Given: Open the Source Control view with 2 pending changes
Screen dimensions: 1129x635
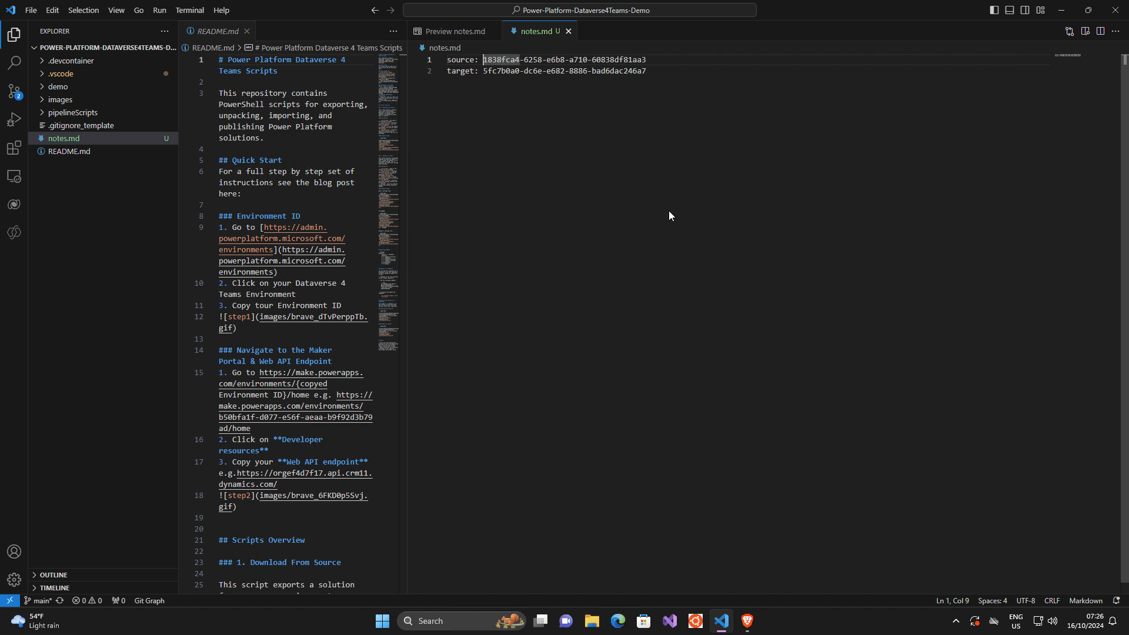Looking at the screenshot, I should (x=14, y=92).
